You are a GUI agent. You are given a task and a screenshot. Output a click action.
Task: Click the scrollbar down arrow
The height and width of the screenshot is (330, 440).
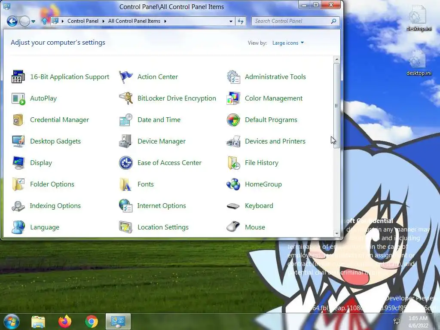[336, 233]
